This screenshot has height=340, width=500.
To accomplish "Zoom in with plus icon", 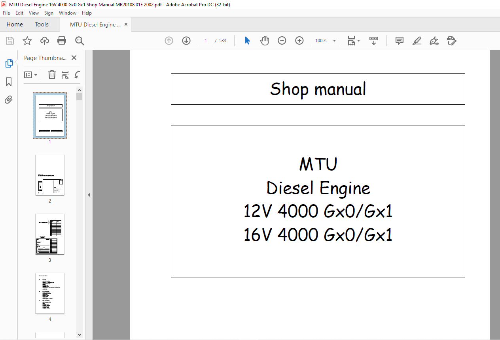I will pyautogui.click(x=299, y=41).
